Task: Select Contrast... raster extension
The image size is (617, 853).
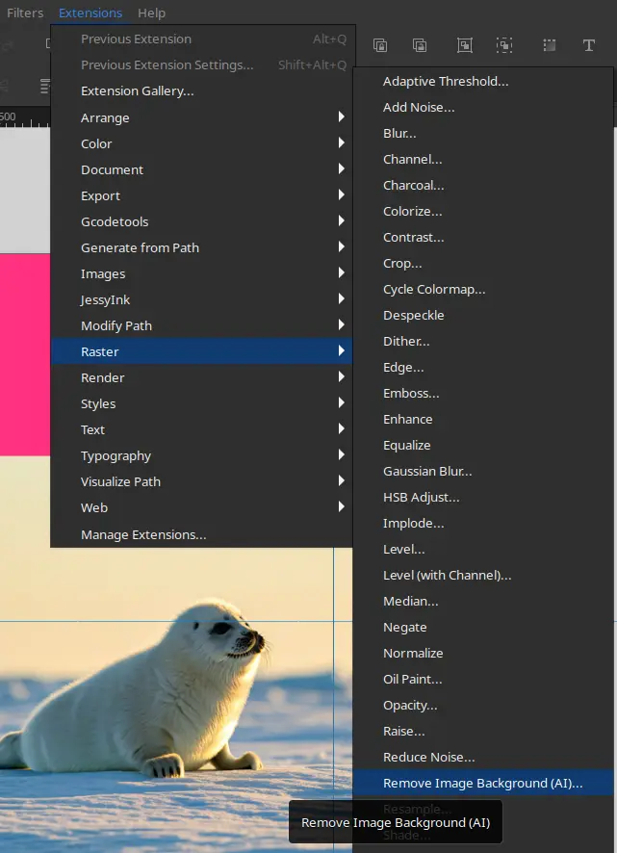Action: (x=483, y=237)
